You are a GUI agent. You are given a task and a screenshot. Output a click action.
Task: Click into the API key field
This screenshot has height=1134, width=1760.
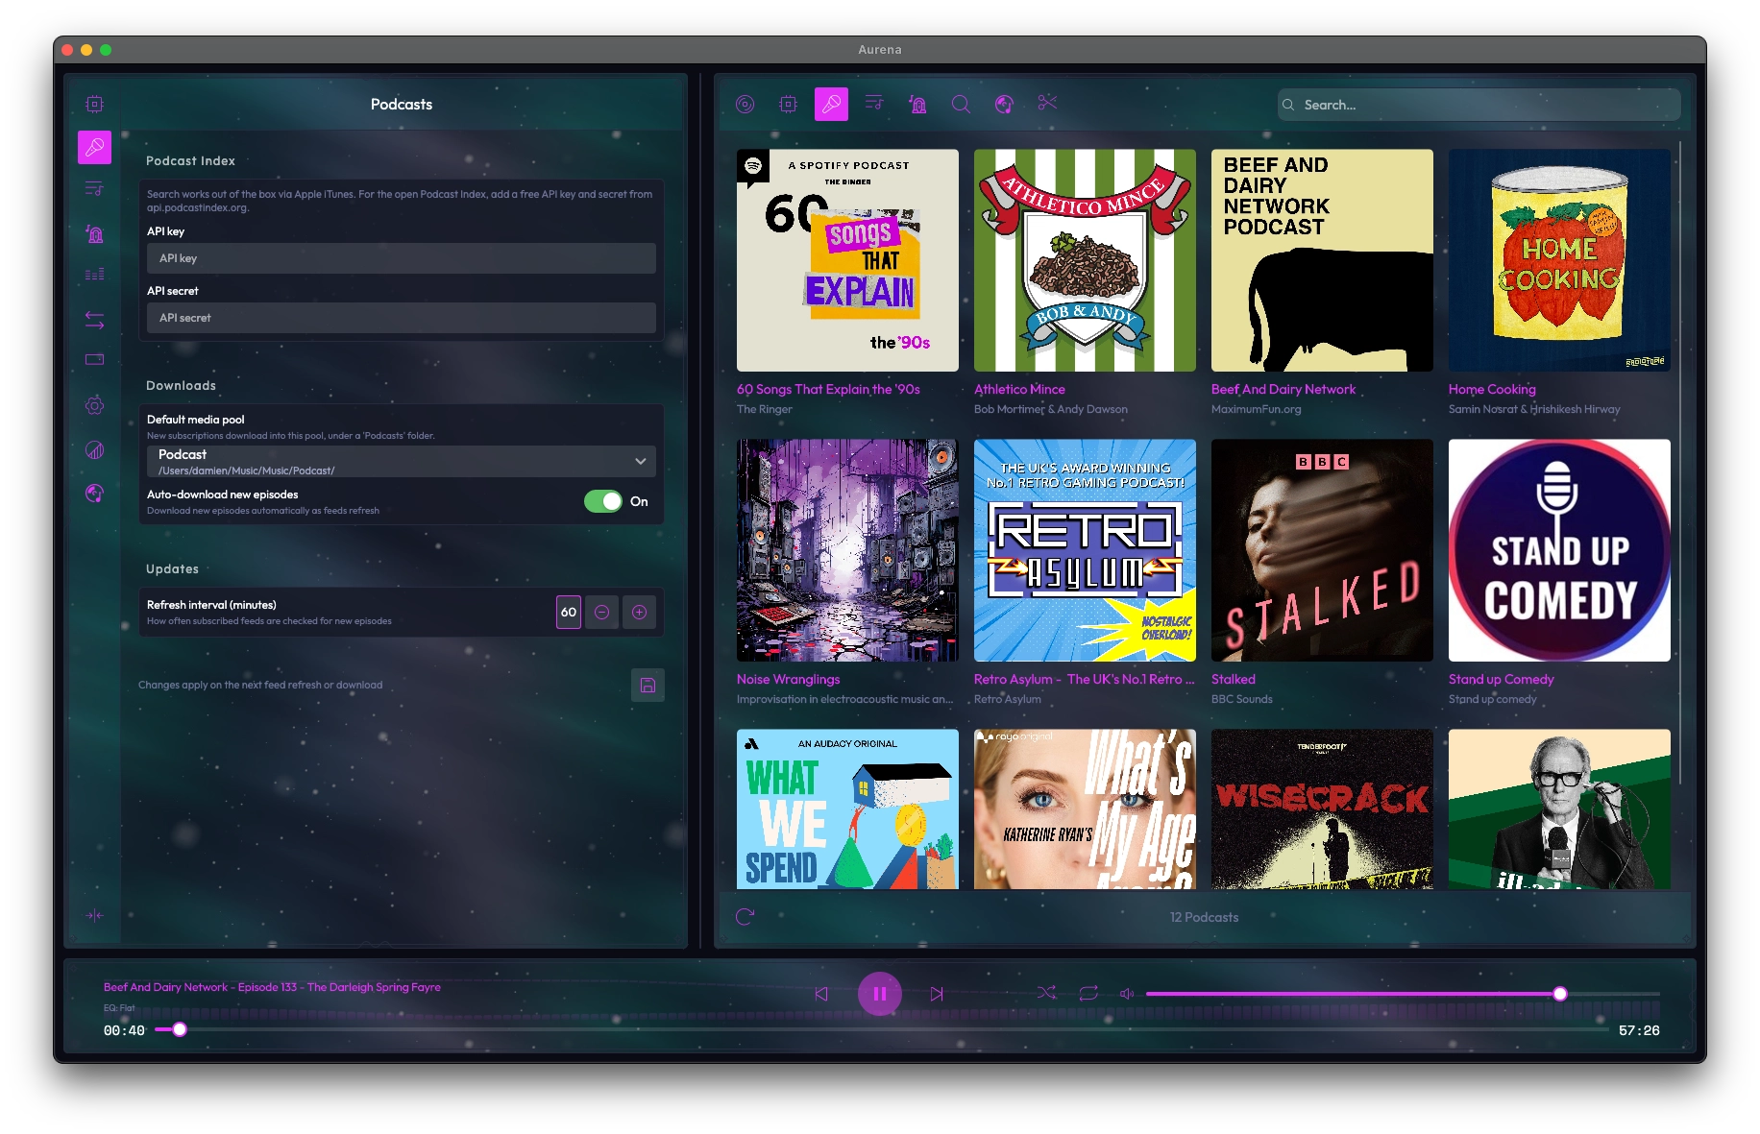tap(402, 258)
